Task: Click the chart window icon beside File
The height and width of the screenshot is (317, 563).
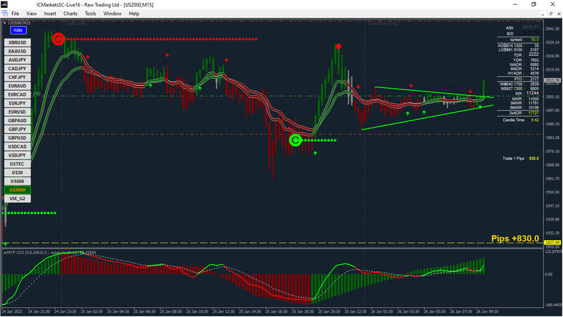Action: (x=5, y=13)
